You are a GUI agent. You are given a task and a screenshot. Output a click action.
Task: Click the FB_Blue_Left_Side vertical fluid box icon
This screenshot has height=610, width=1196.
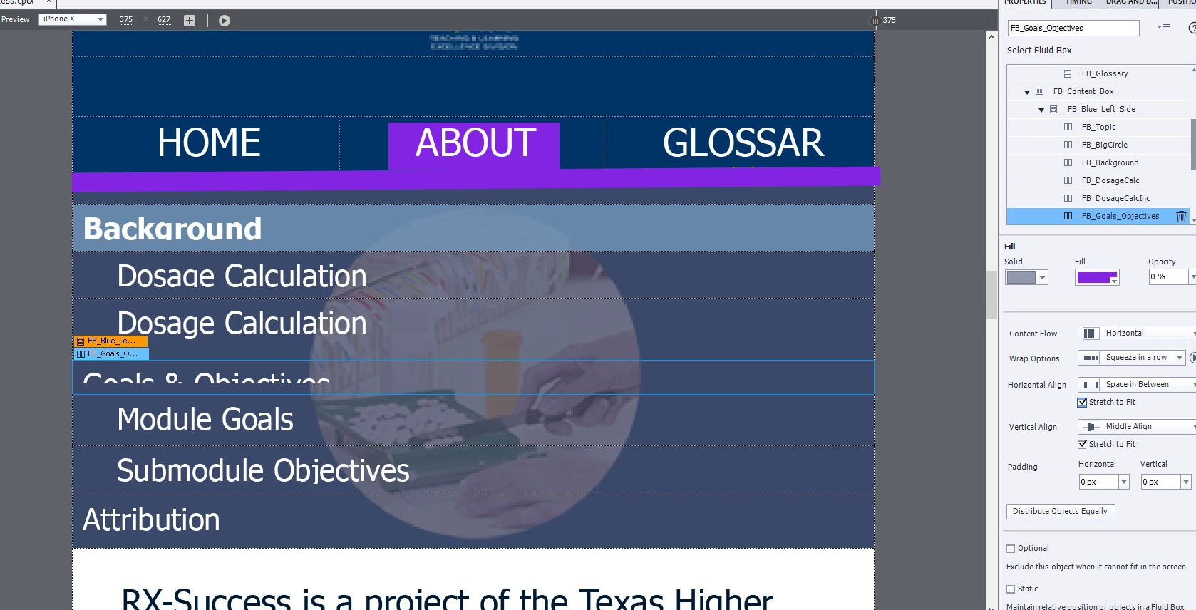pyautogui.click(x=1053, y=109)
